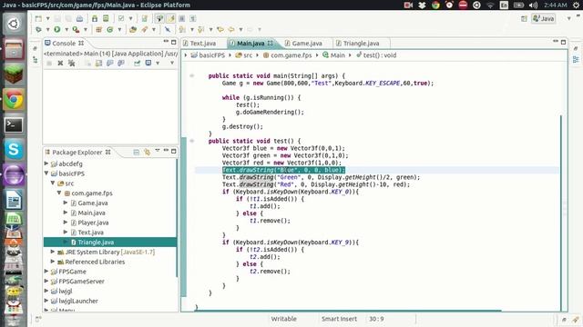Click 'test() : void' in the breadcrumb
This screenshot has width=583, height=327.
[379, 55]
